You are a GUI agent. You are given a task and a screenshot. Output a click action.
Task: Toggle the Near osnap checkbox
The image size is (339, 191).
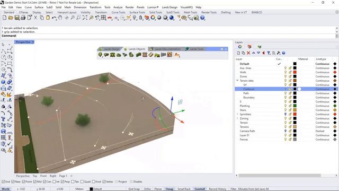point(13,181)
